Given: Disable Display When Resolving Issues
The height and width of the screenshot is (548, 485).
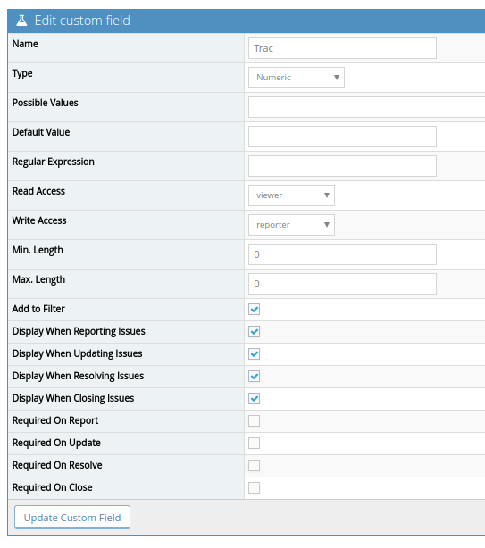Looking at the screenshot, I should (255, 377).
